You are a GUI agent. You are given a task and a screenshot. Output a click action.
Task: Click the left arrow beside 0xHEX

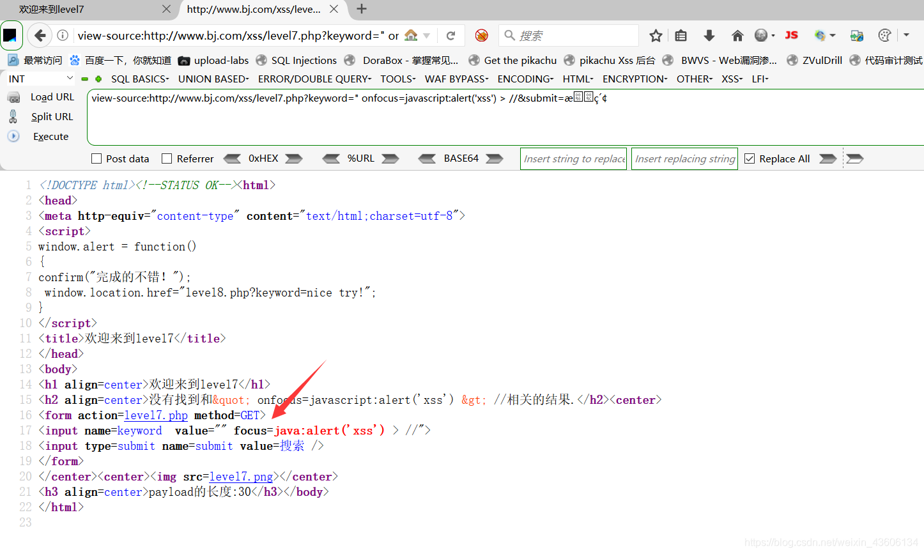click(232, 158)
